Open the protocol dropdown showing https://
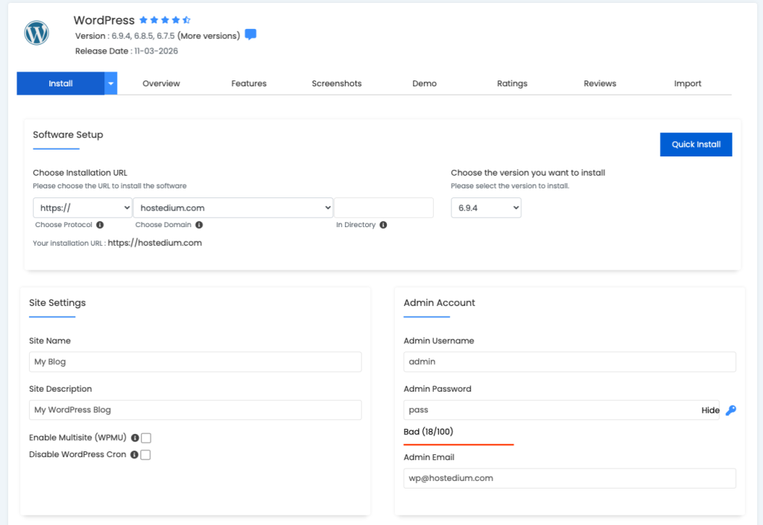This screenshot has width=763, height=525. pyautogui.click(x=82, y=207)
